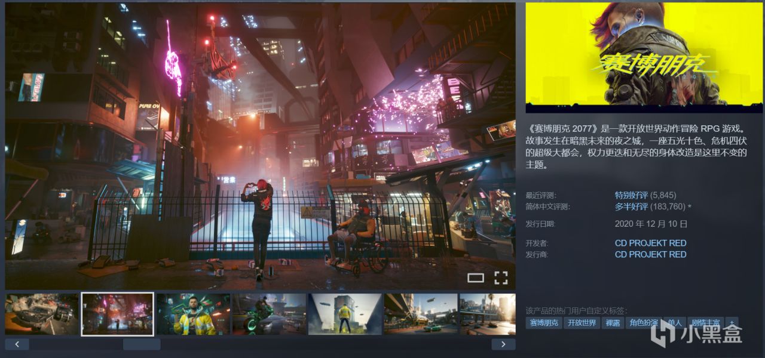
Task: Advance thumbnail strip with right arrow
Action: (x=503, y=344)
